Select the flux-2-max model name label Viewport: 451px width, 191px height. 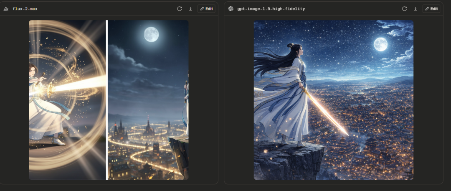pos(25,9)
